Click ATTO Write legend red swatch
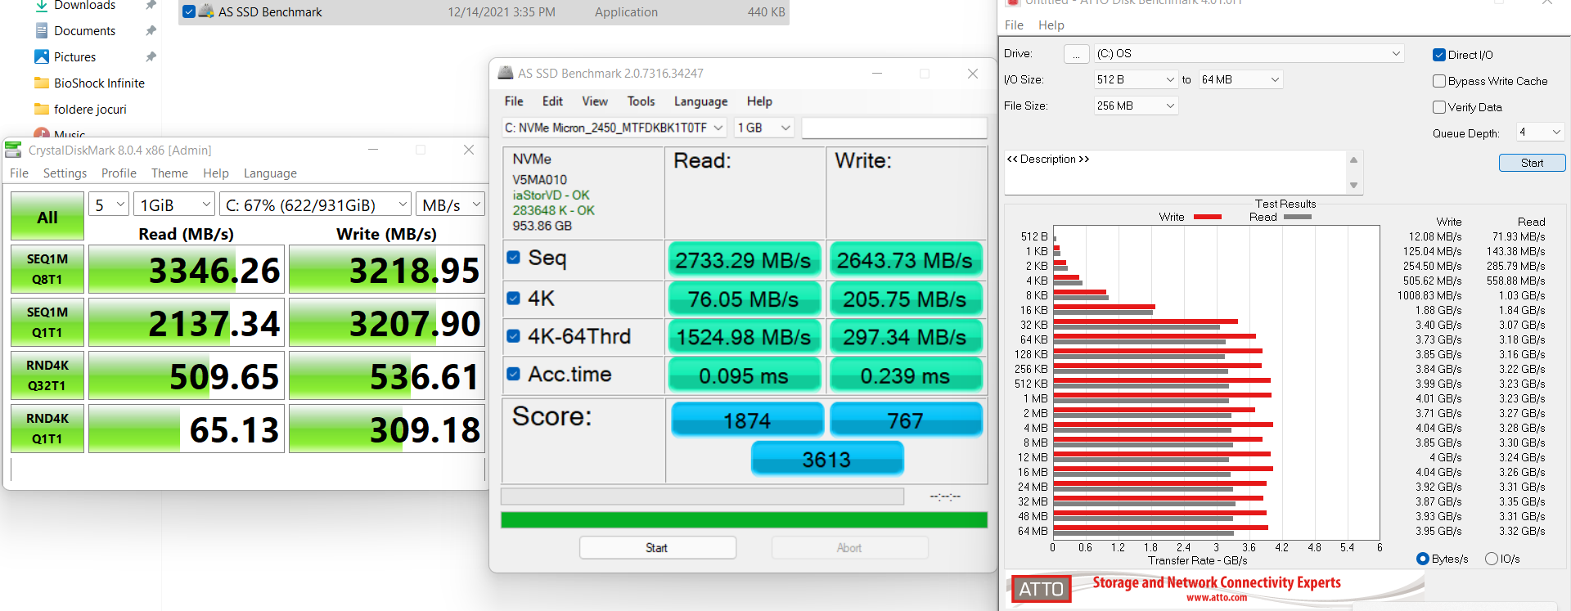The height and width of the screenshot is (611, 1571). coord(1208,217)
